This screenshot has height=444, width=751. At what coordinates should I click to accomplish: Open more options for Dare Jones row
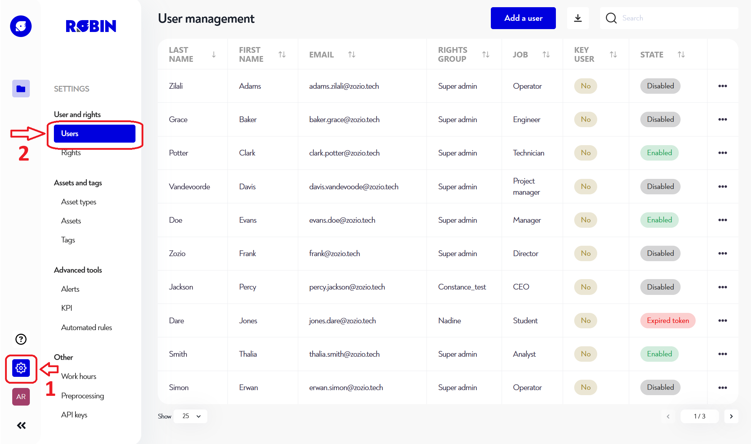click(723, 320)
